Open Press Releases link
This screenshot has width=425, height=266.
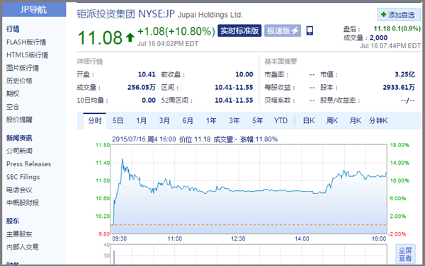28,164
